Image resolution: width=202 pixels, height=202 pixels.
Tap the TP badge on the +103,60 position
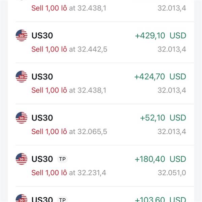click(x=62, y=199)
